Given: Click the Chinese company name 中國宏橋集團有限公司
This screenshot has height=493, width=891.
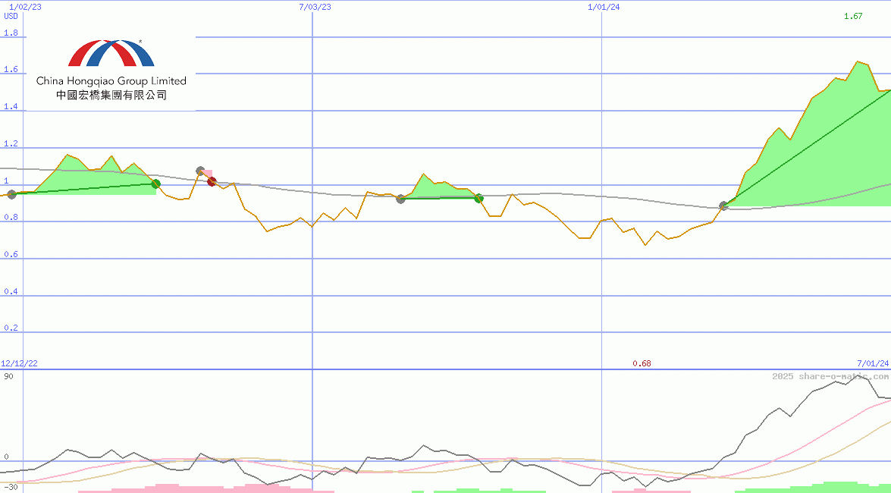Looking at the screenshot, I should pos(111,96).
